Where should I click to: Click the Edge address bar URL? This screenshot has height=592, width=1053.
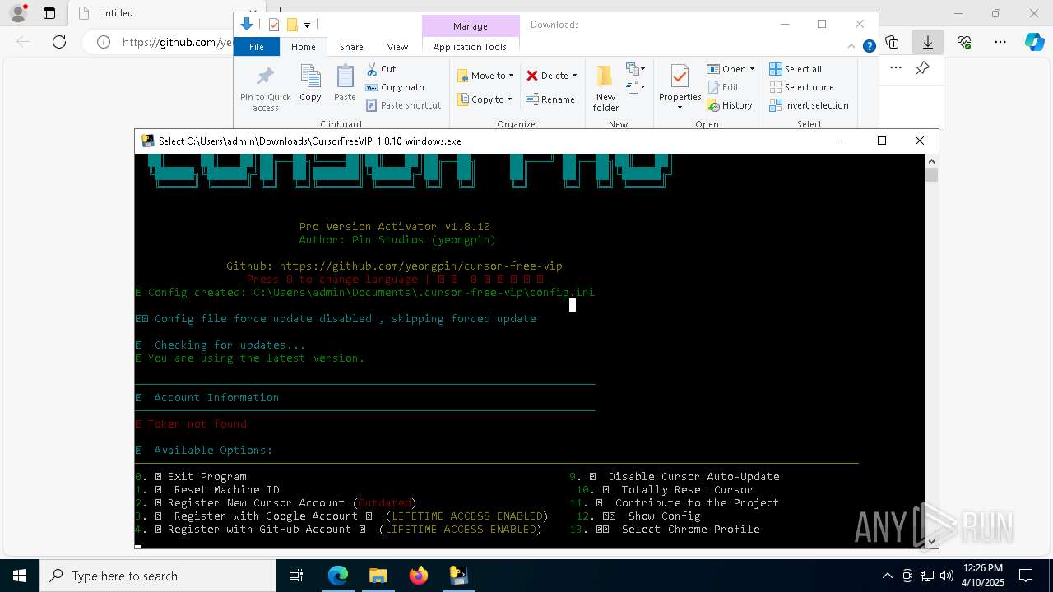coord(179,42)
